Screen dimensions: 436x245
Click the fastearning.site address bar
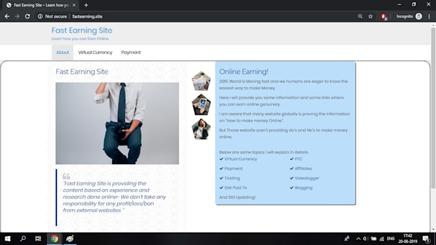[x=87, y=17]
